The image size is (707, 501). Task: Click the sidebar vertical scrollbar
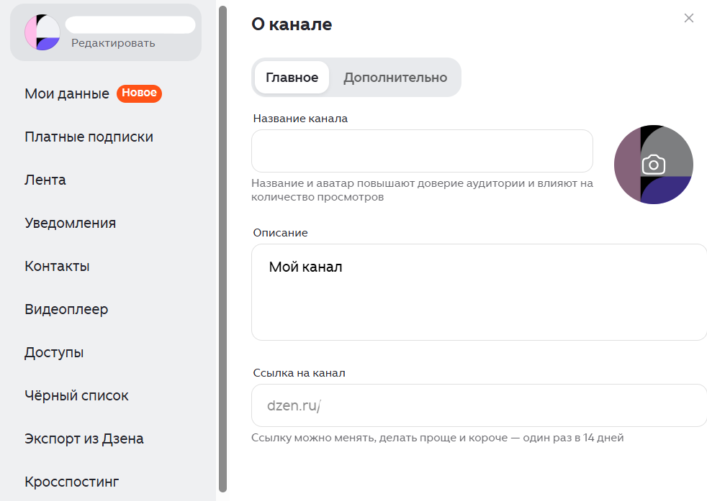point(222,244)
